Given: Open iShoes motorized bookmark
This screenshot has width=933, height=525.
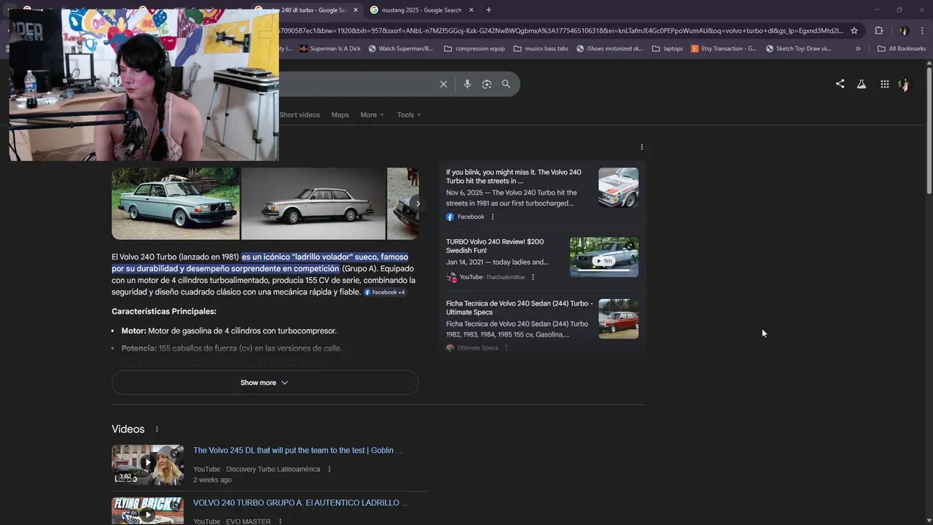Looking at the screenshot, I should [609, 49].
